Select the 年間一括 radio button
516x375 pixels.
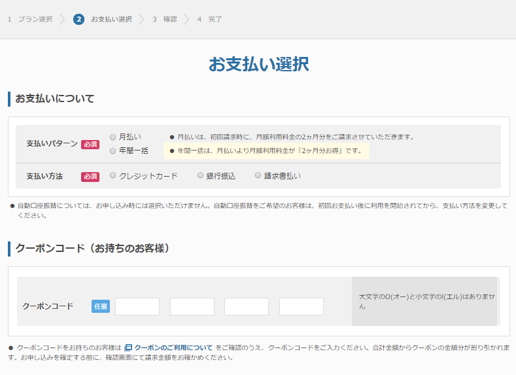point(113,151)
